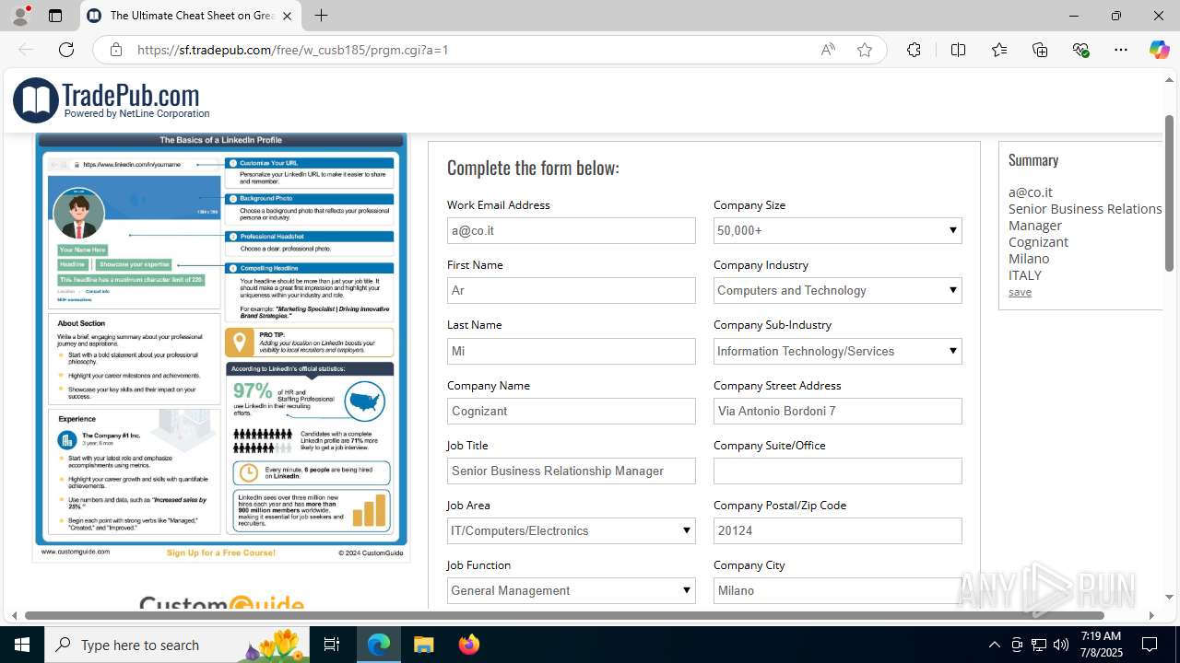Viewport: 1180px width, 663px height.
Task: Open a new browser tab
Action: coord(321,16)
